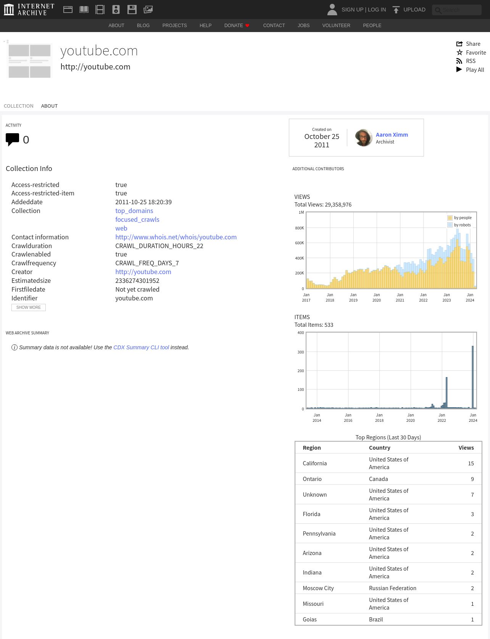Open the Images icon in top bar
The height and width of the screenshot is (639, 490).
coord(148,10)
